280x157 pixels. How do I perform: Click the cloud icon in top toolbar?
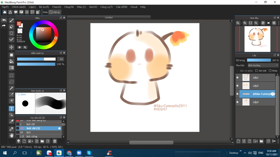[5, 12]
